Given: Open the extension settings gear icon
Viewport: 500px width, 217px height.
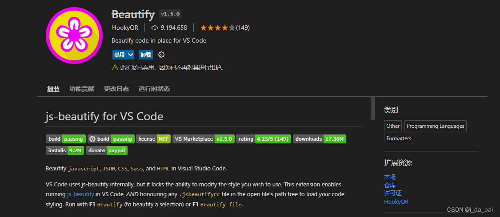Looking at the screenshot, I should [161, 55].
